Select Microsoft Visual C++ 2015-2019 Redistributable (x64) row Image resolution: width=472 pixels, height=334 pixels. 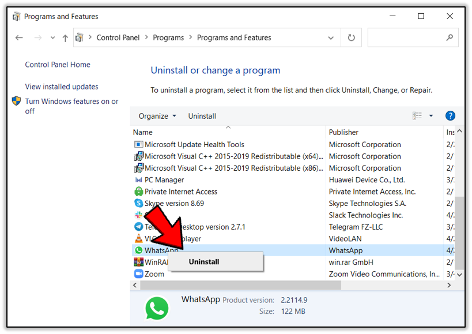click(x=233, y=156)
